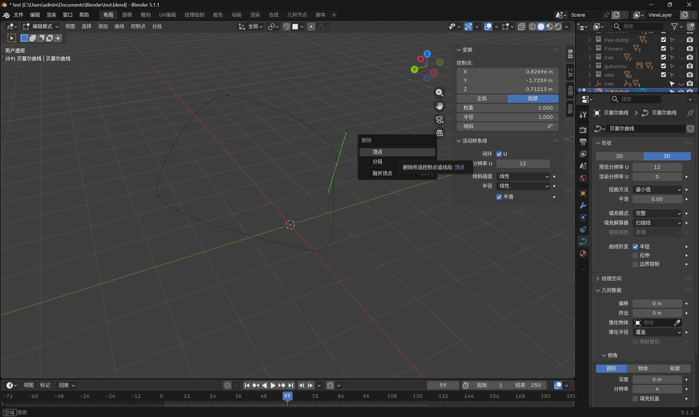Viewport: 699px width, 417px height.
Task: Toggle camera view icon in viewport
Action: [x=440, y=119]
